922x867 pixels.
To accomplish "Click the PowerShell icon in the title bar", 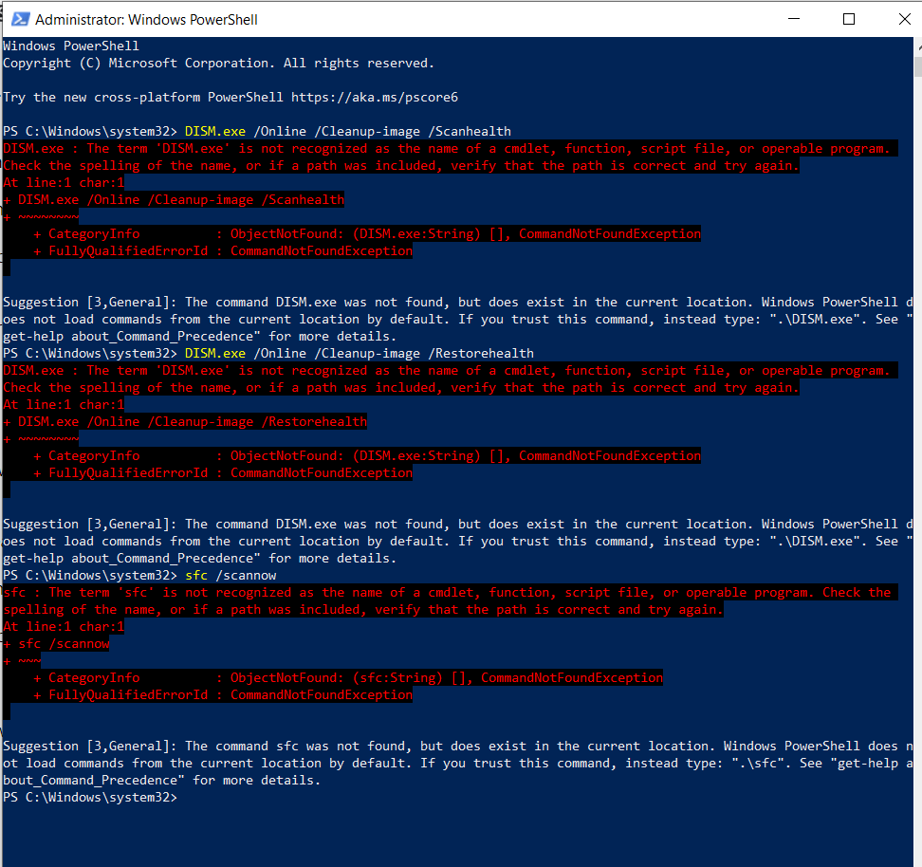I will tap(21, 19).
